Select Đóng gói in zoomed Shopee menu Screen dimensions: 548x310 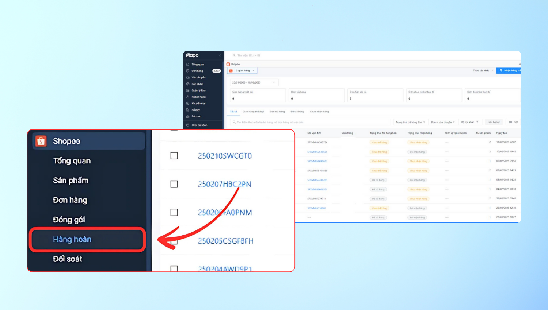[x=69, y=220]
